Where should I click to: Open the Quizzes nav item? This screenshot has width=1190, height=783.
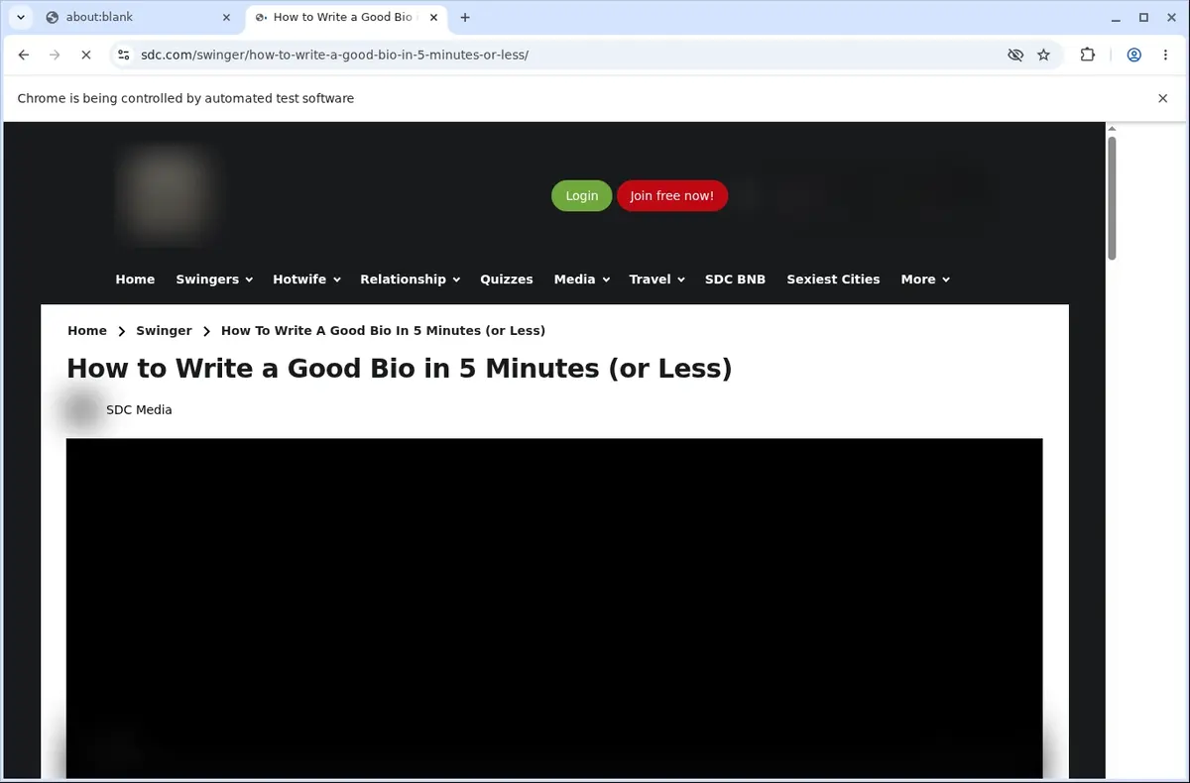tap(507, 280)
